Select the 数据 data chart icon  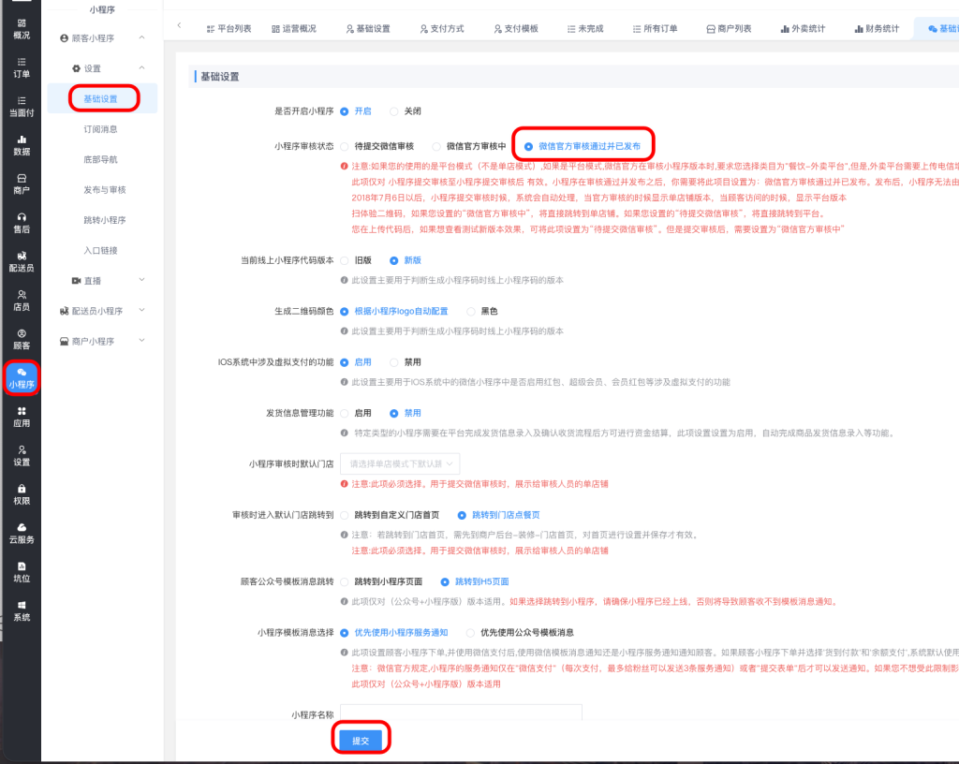click(21, 144)
